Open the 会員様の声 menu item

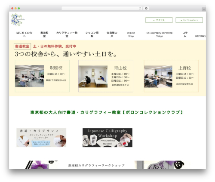[x=112, y=34]
